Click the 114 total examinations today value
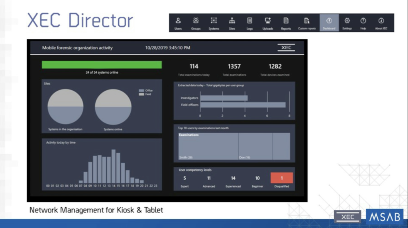 pyautogui.click(x=194, y=66)
